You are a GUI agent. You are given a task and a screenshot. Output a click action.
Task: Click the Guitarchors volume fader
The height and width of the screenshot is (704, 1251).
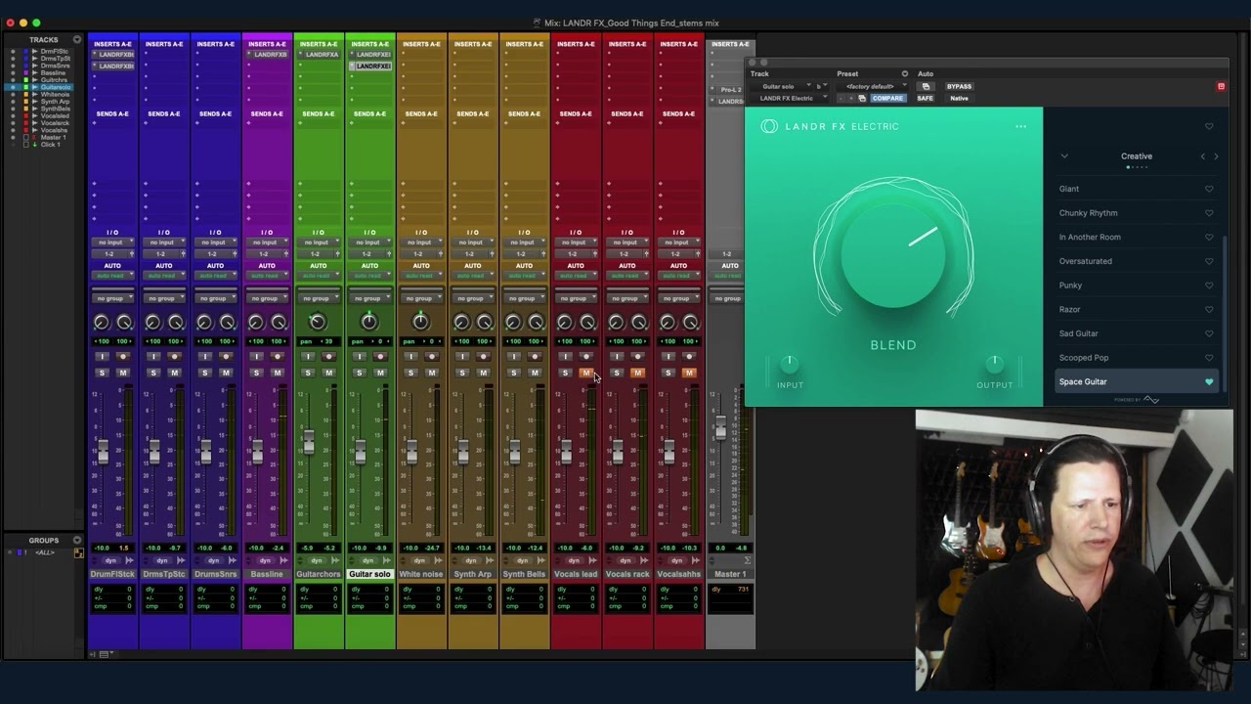click(309, 442)
